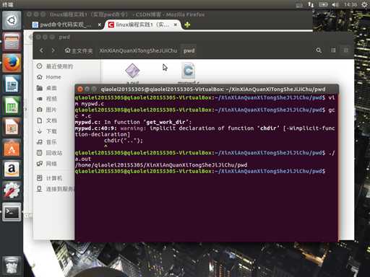This screenshot has width=370, height=277.
Task: Open the volume indicator in top panel
Action: [335, 4]
